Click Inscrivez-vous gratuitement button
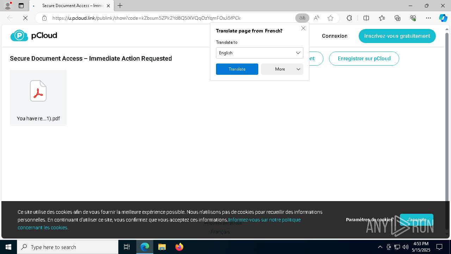This screenshot has height=254, width=451. (397, 36)
